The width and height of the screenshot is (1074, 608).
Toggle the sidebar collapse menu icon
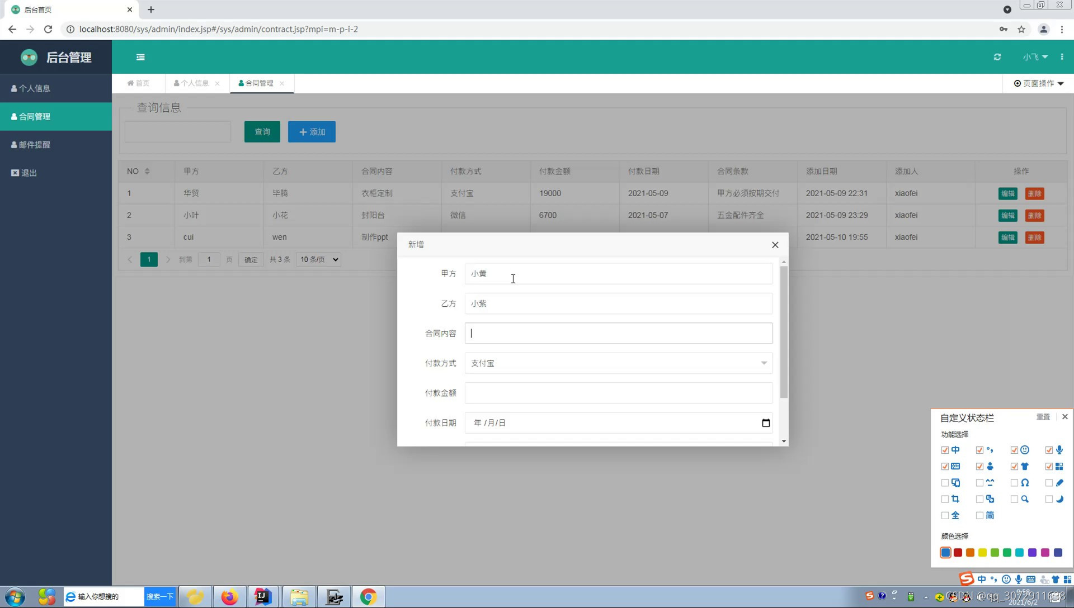point(140,57)
